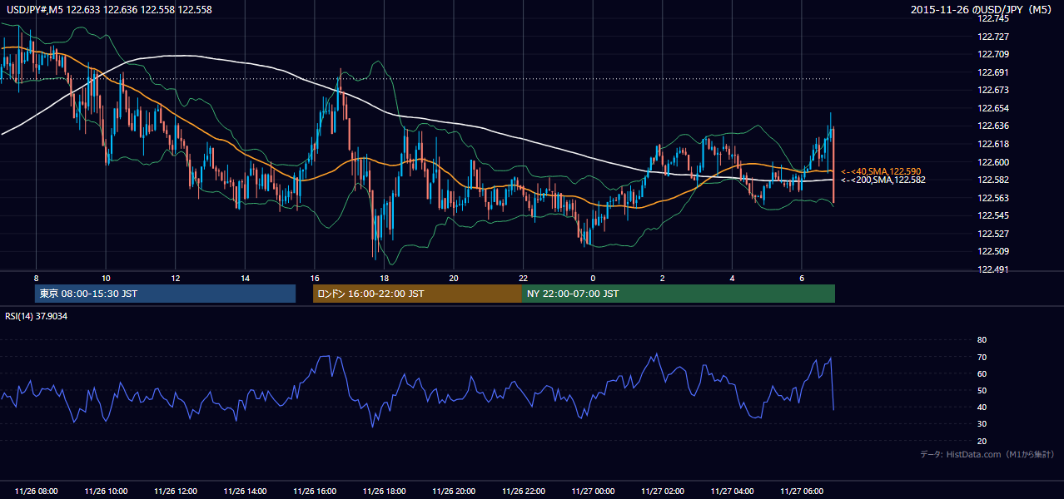Click the RSI(14) 37.9034 indicator label
Screen dimensions: 1064x499
pyautogui.click(x=37, y=316)
